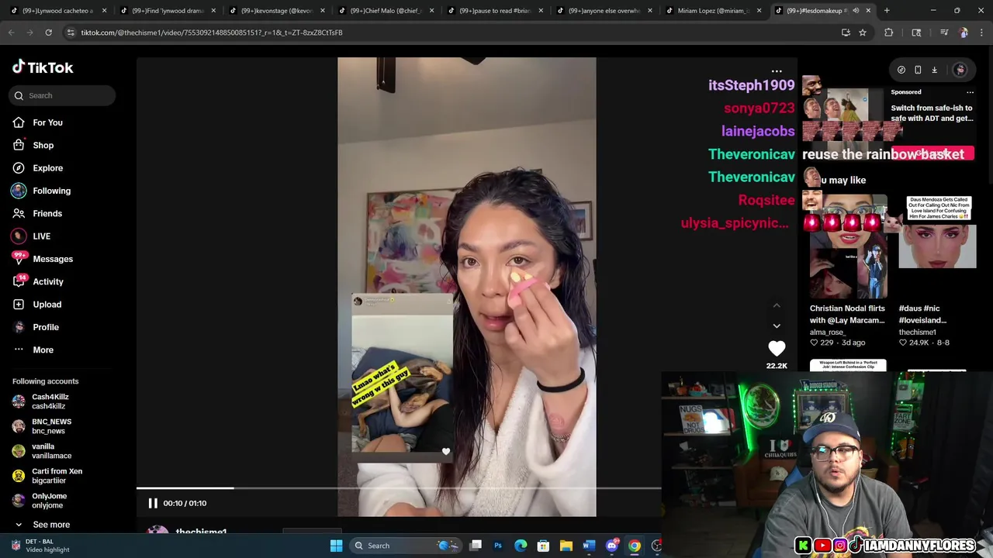Open Messages in the sidebar

tap(53, 259)
